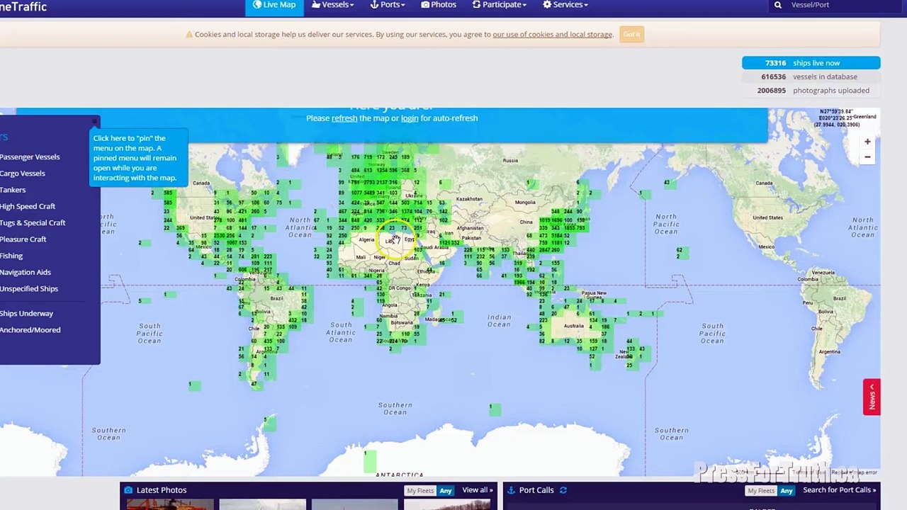Image resolution: width=907 pixels, height=510 pixels.
Task: Toggle Passenger Vessels filter
Action: tap(30, 157)
